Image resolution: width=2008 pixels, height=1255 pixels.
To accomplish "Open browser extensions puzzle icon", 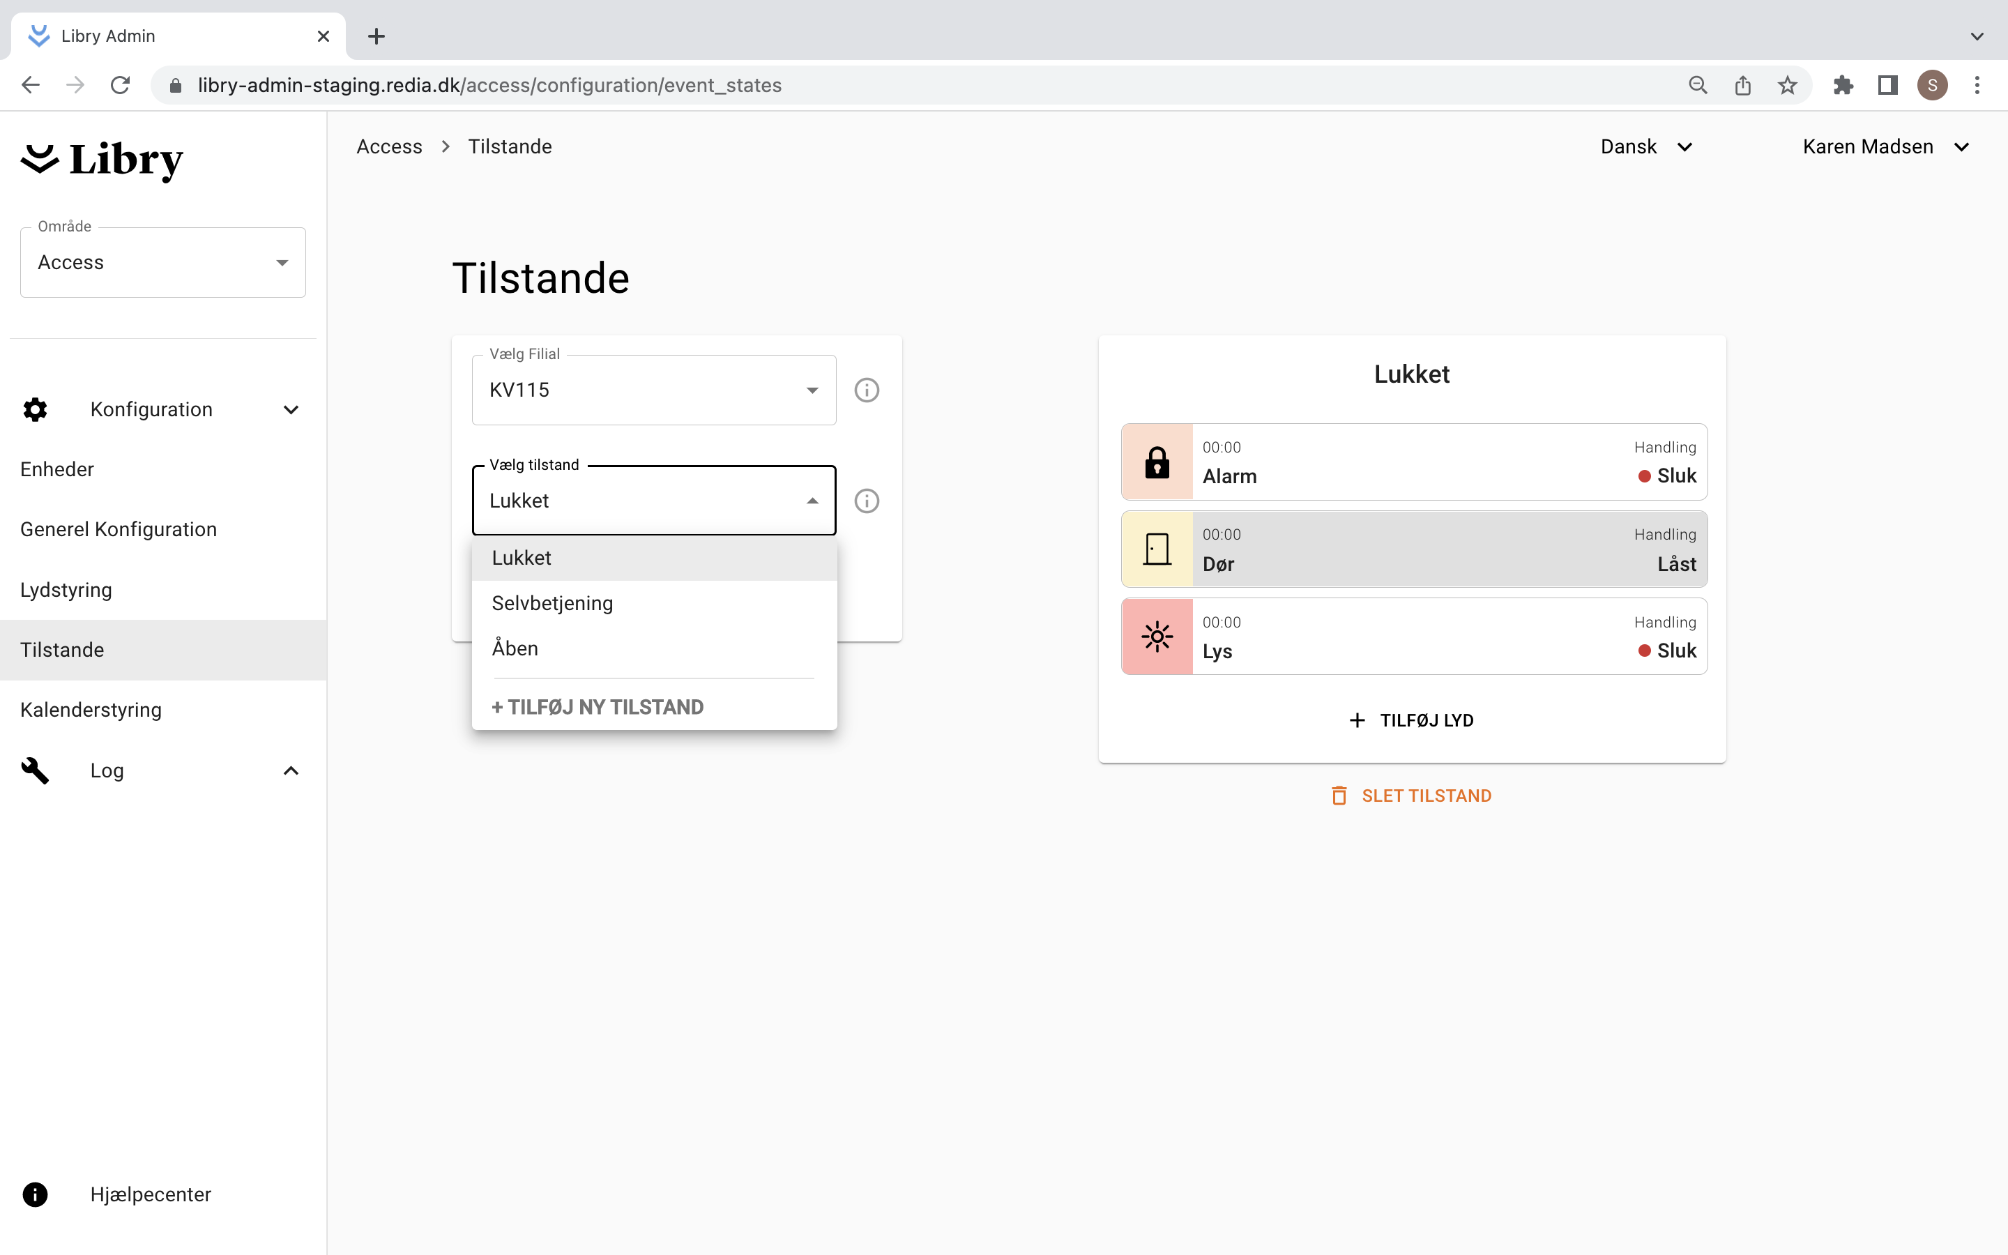I will 1843,84.
